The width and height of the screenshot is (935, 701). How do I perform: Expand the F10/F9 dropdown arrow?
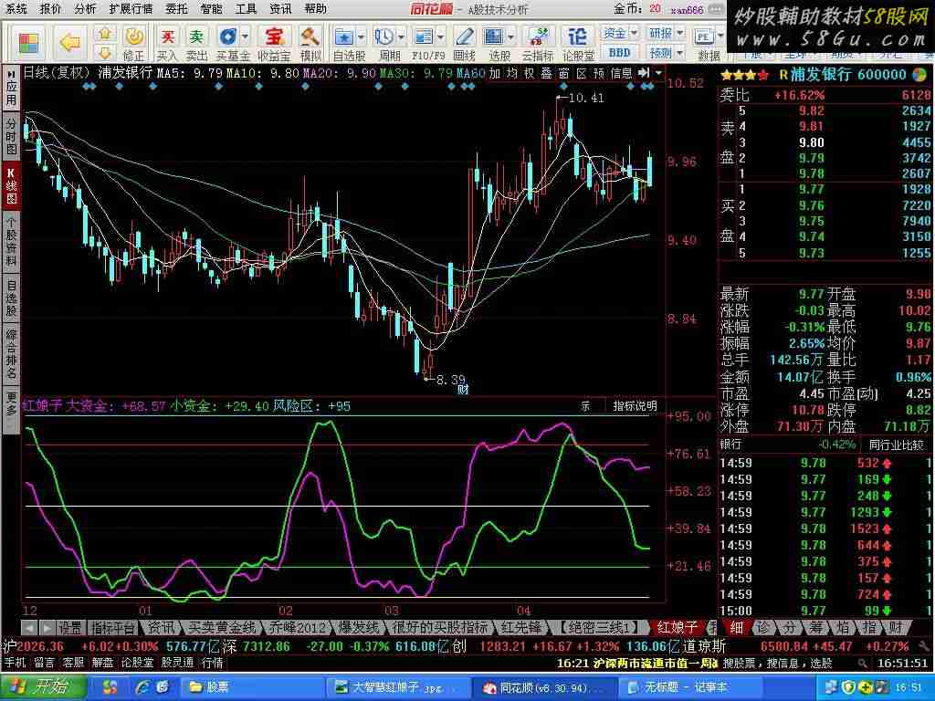point(441,37)
